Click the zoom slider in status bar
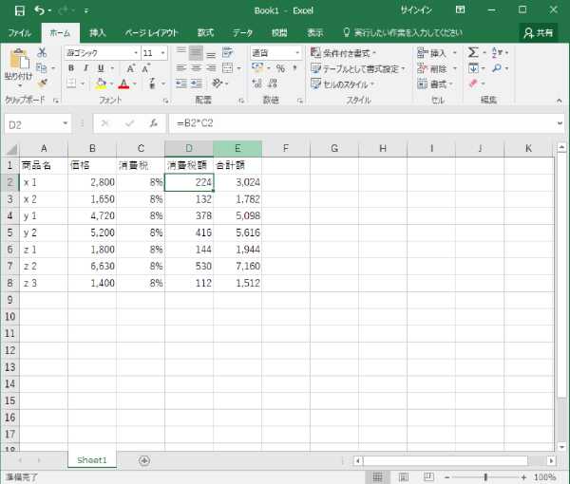 (487, 476)
